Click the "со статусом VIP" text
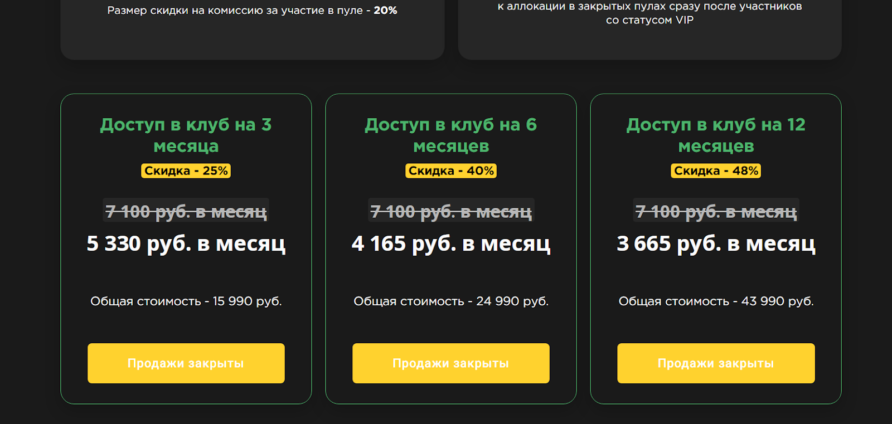This screenshot has width=892, height=424. (x=649, y=20)
